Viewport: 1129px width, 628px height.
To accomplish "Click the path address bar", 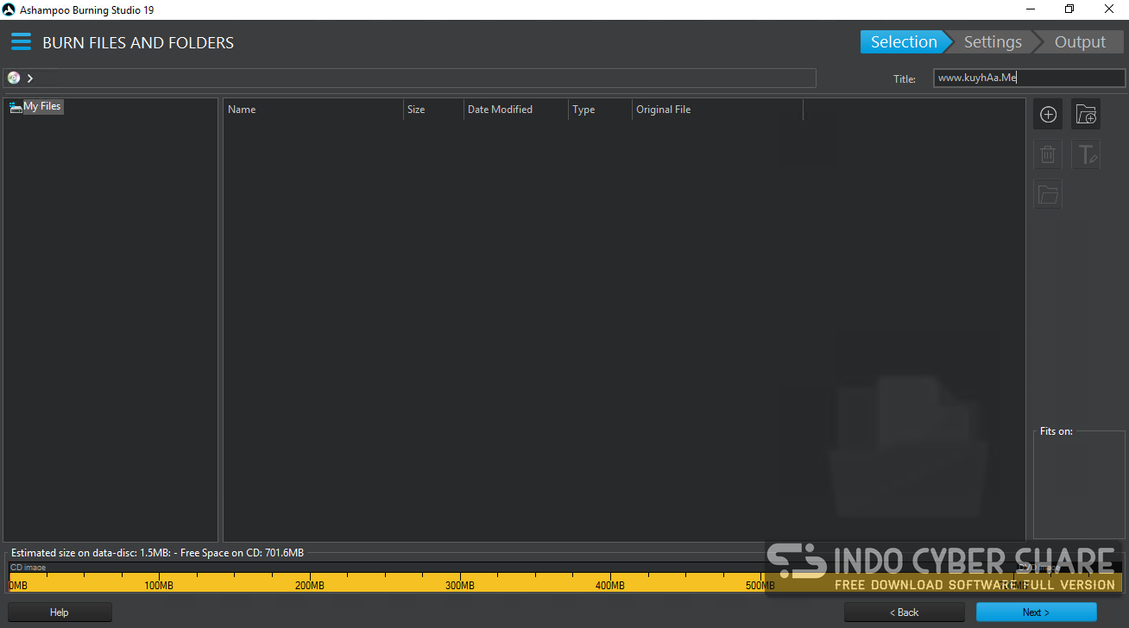I will click(x=410, y=78).
